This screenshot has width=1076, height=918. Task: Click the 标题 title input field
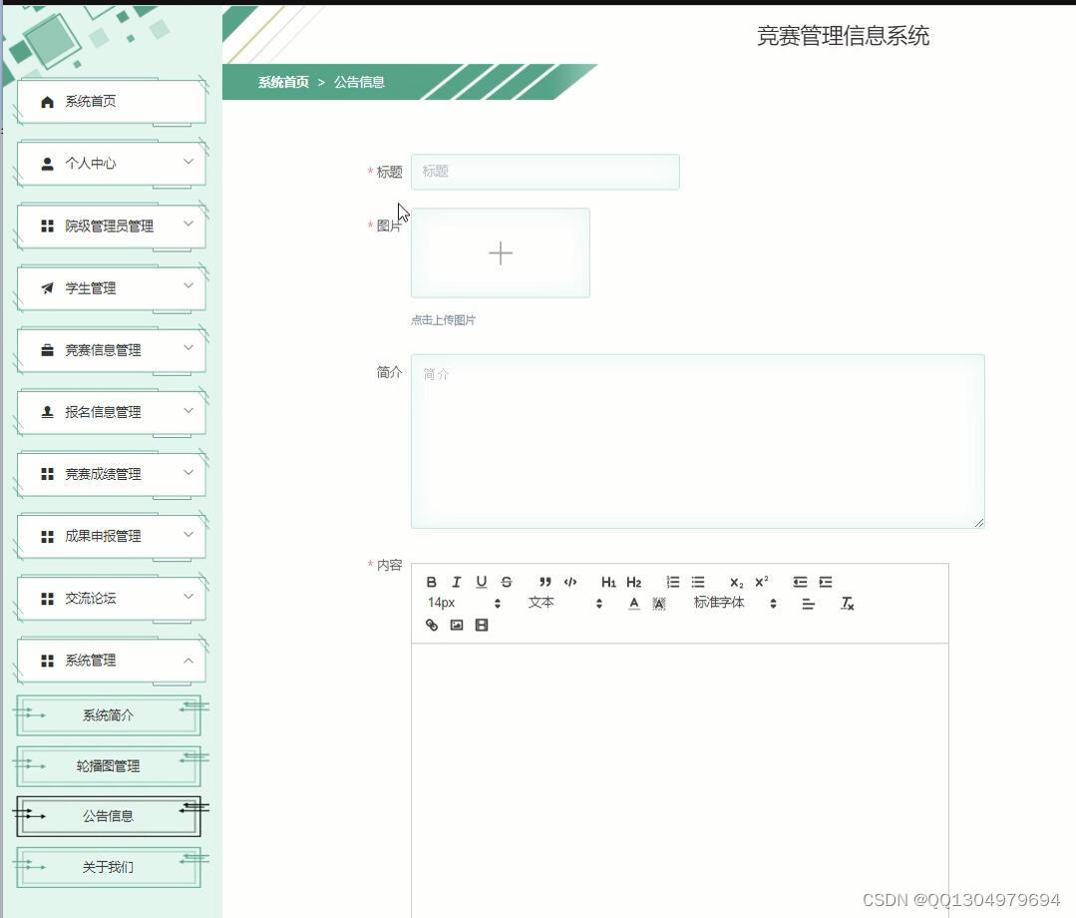[544, 171]
